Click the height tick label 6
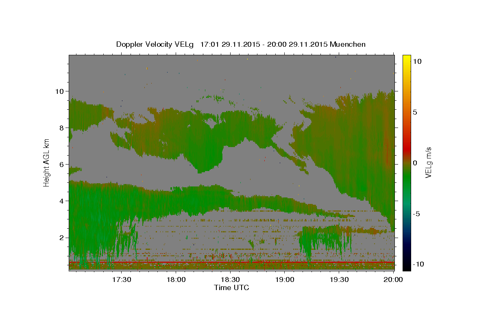The height and width of the screenshot is (325, 488). tap(61, 164)
